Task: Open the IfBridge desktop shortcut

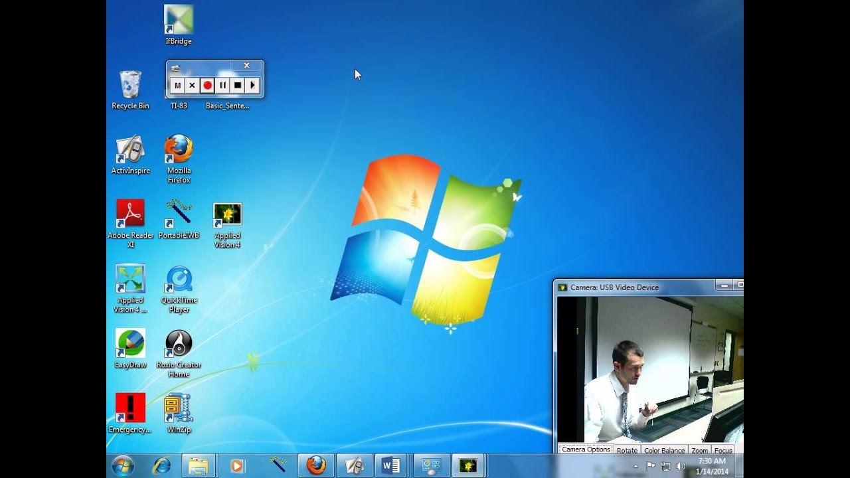Action: (179, 25)
